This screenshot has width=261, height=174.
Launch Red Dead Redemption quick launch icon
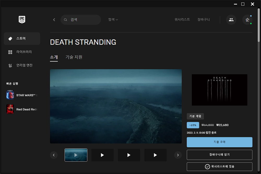[10, 109]
